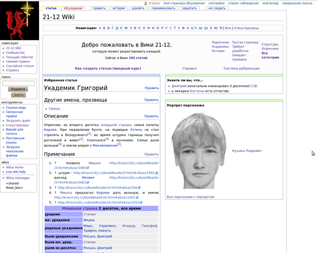
Task: Click the character portrait image
Action: 199,151
